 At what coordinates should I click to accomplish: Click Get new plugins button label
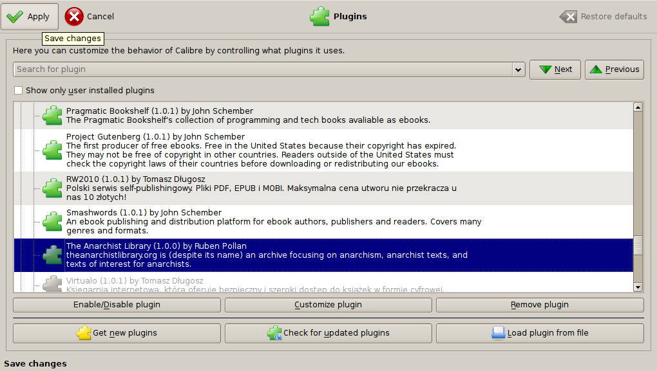pyautogui.click(x=125, y=333)
